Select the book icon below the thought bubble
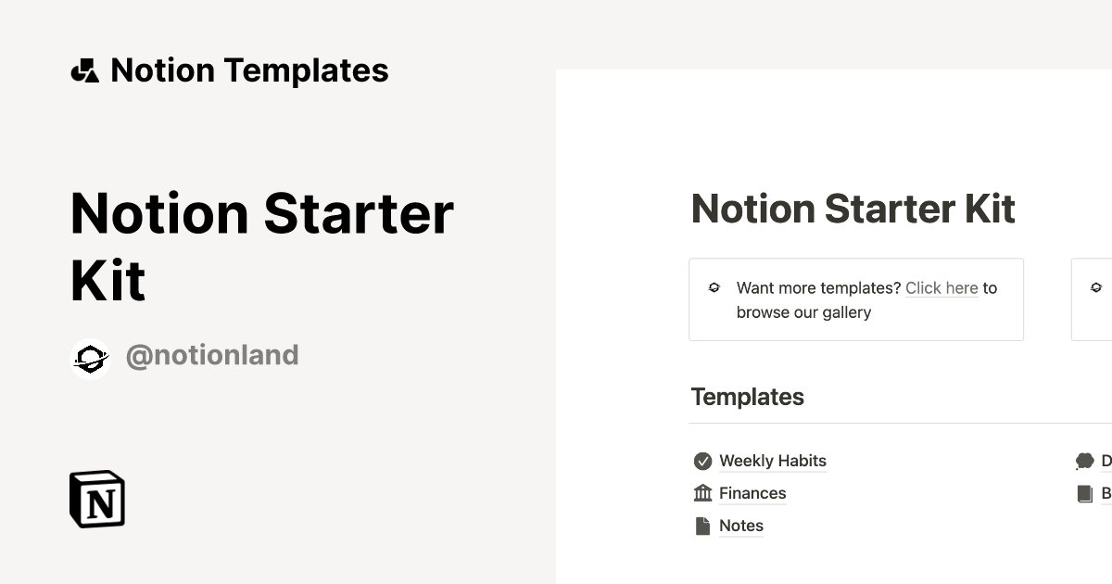 (x=1086, y=492)
